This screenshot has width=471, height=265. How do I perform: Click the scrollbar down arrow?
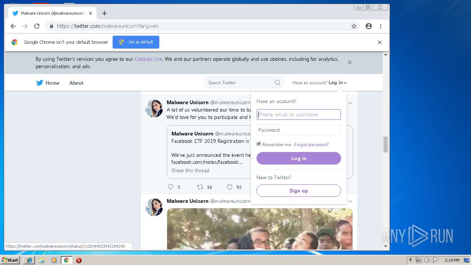click(x=386, y=246)
